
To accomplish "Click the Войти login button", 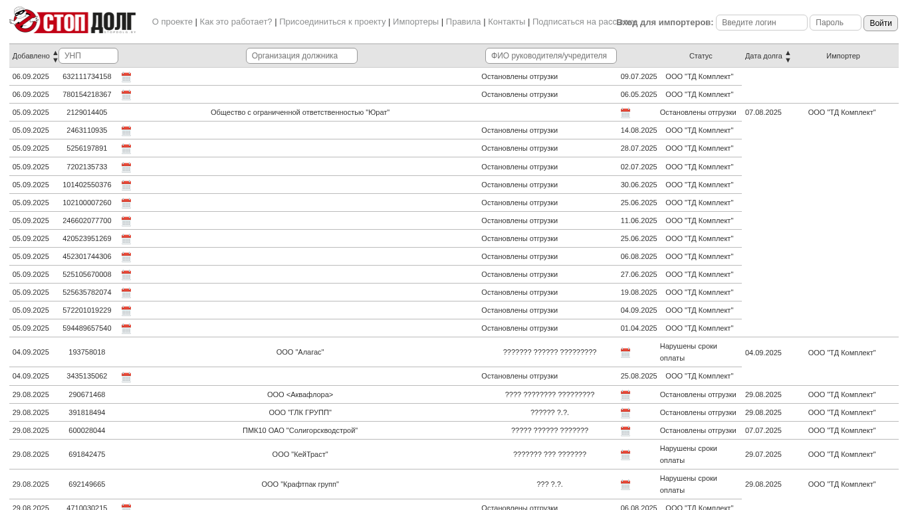I will pyautogui.click(x=881, y=23).
